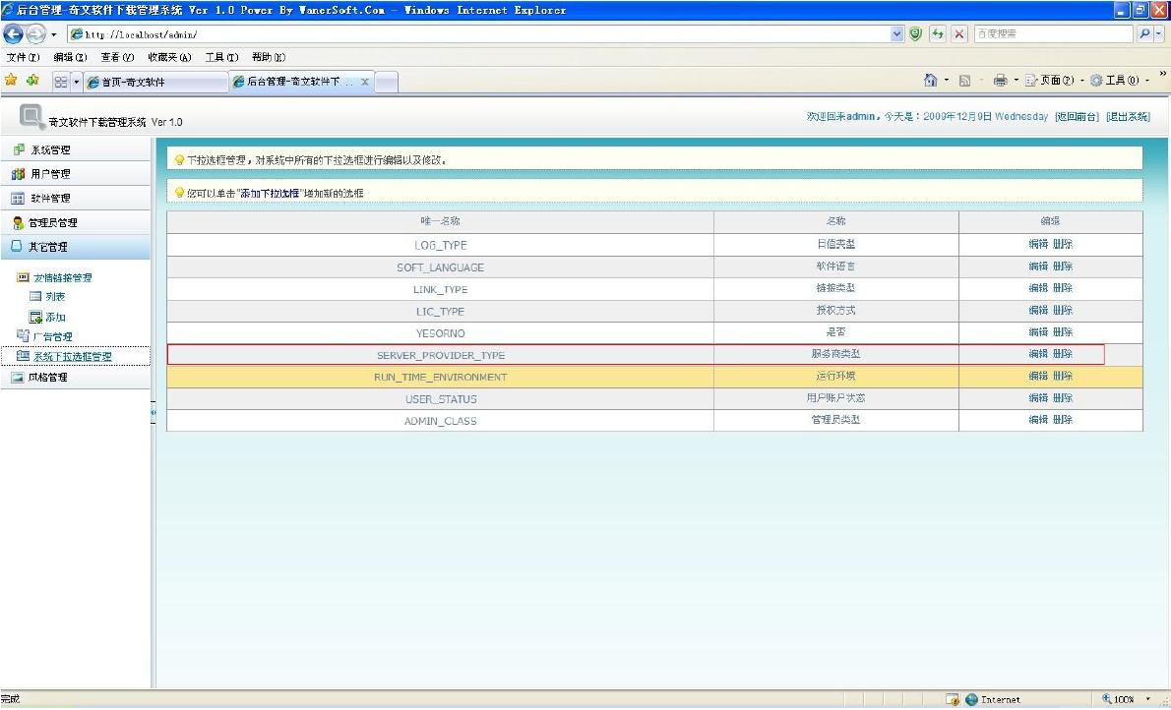The width and height of the screenshot is (1171, 710).
Task: Click the Favorites star icon
Action: tap(11, 80)
